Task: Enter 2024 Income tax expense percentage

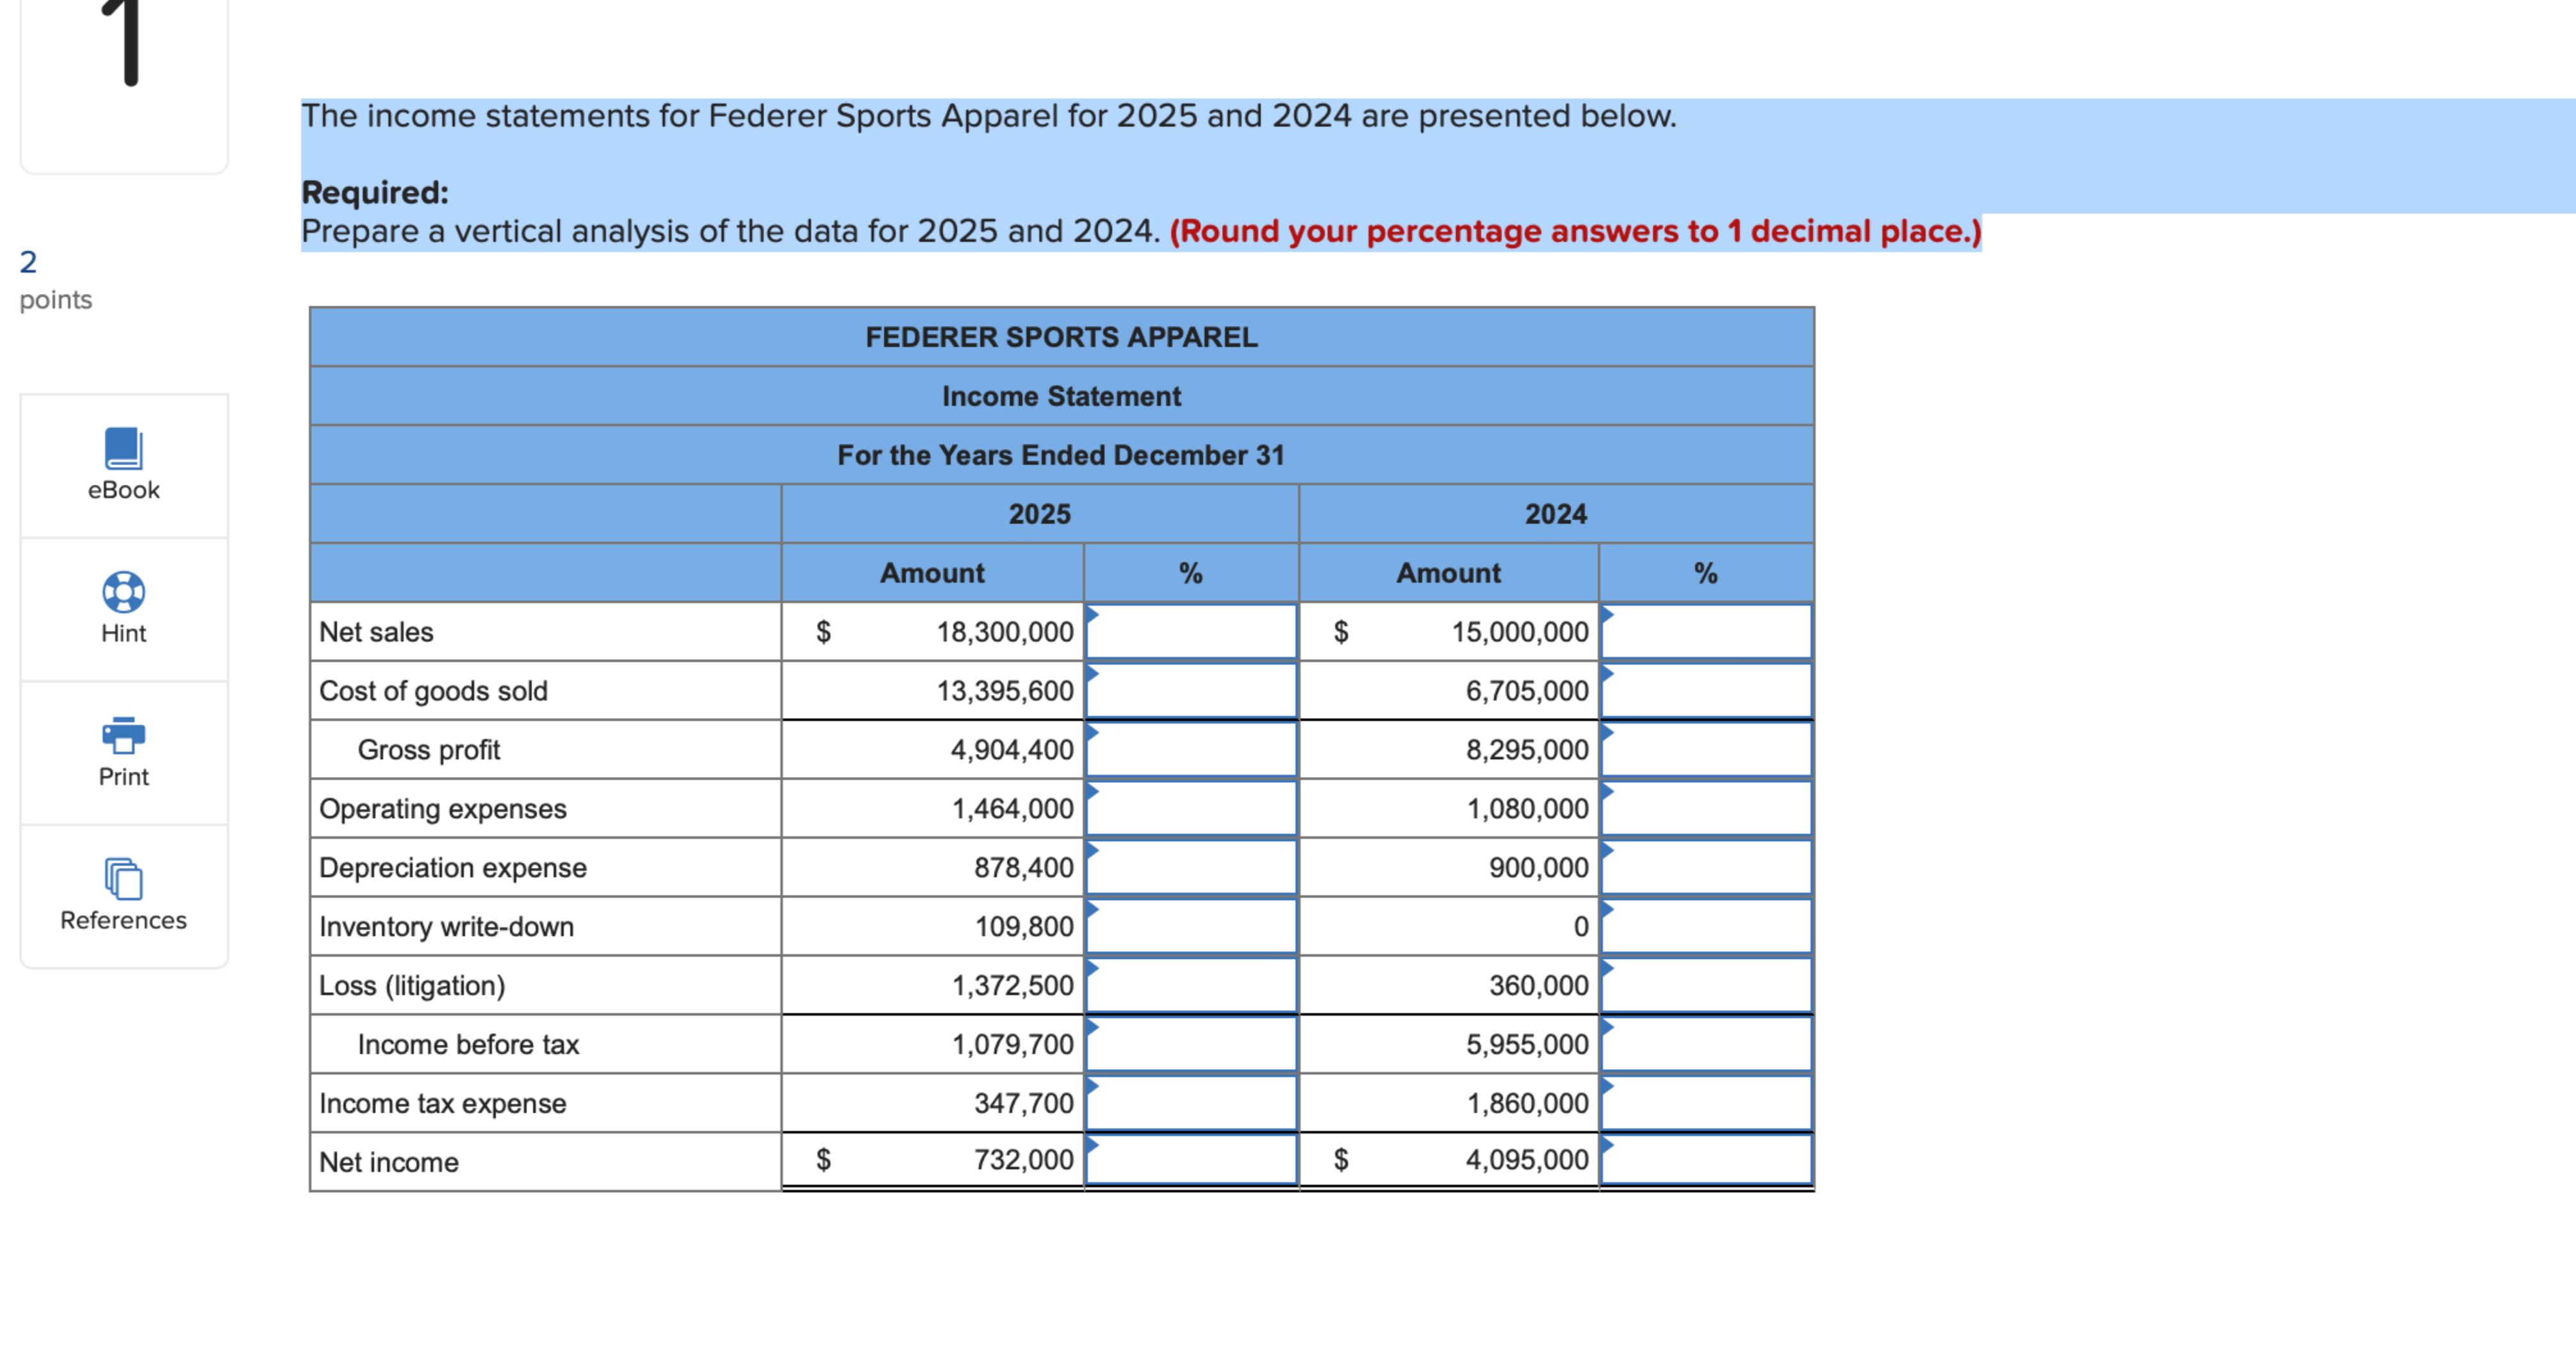Action: (1706, 1104)
